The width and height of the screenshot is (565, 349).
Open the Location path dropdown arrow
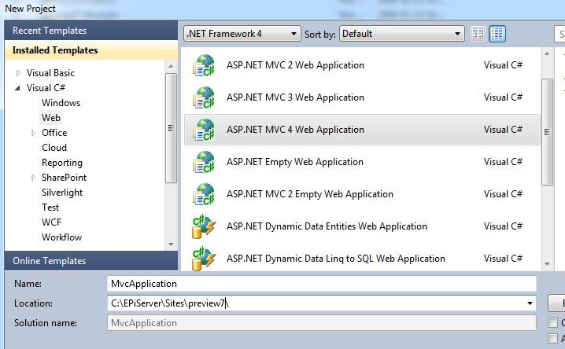click(530, 303)
